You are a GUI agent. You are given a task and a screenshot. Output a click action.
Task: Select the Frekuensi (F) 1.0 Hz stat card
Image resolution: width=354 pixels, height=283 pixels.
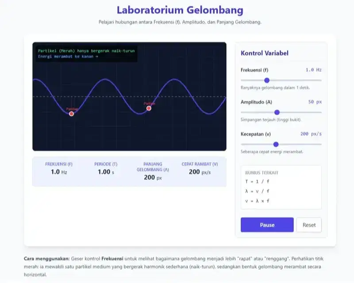59,168
